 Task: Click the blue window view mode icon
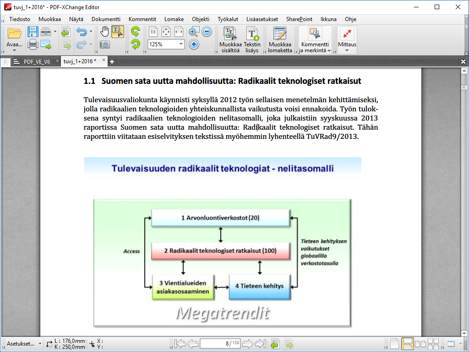coord(451,344)
